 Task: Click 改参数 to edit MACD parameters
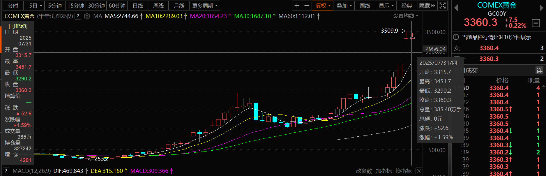[x=364, y=171]
